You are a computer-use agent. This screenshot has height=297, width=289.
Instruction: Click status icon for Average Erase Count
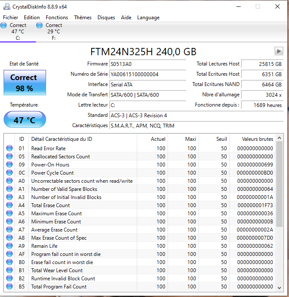pos(9,229)
